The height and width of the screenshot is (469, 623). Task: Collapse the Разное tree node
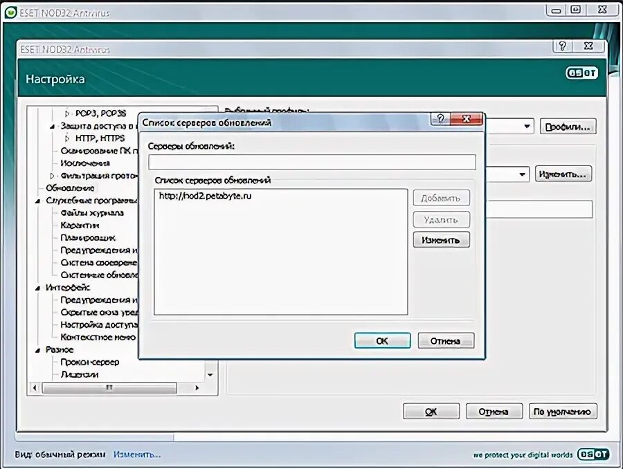pos(38,350)
